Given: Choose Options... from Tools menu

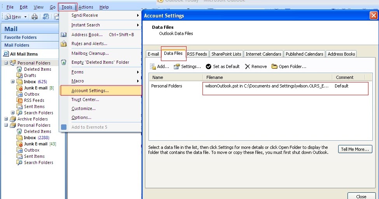Looking at the screenshot, I should pyautogui.click(x=81, y=117).
